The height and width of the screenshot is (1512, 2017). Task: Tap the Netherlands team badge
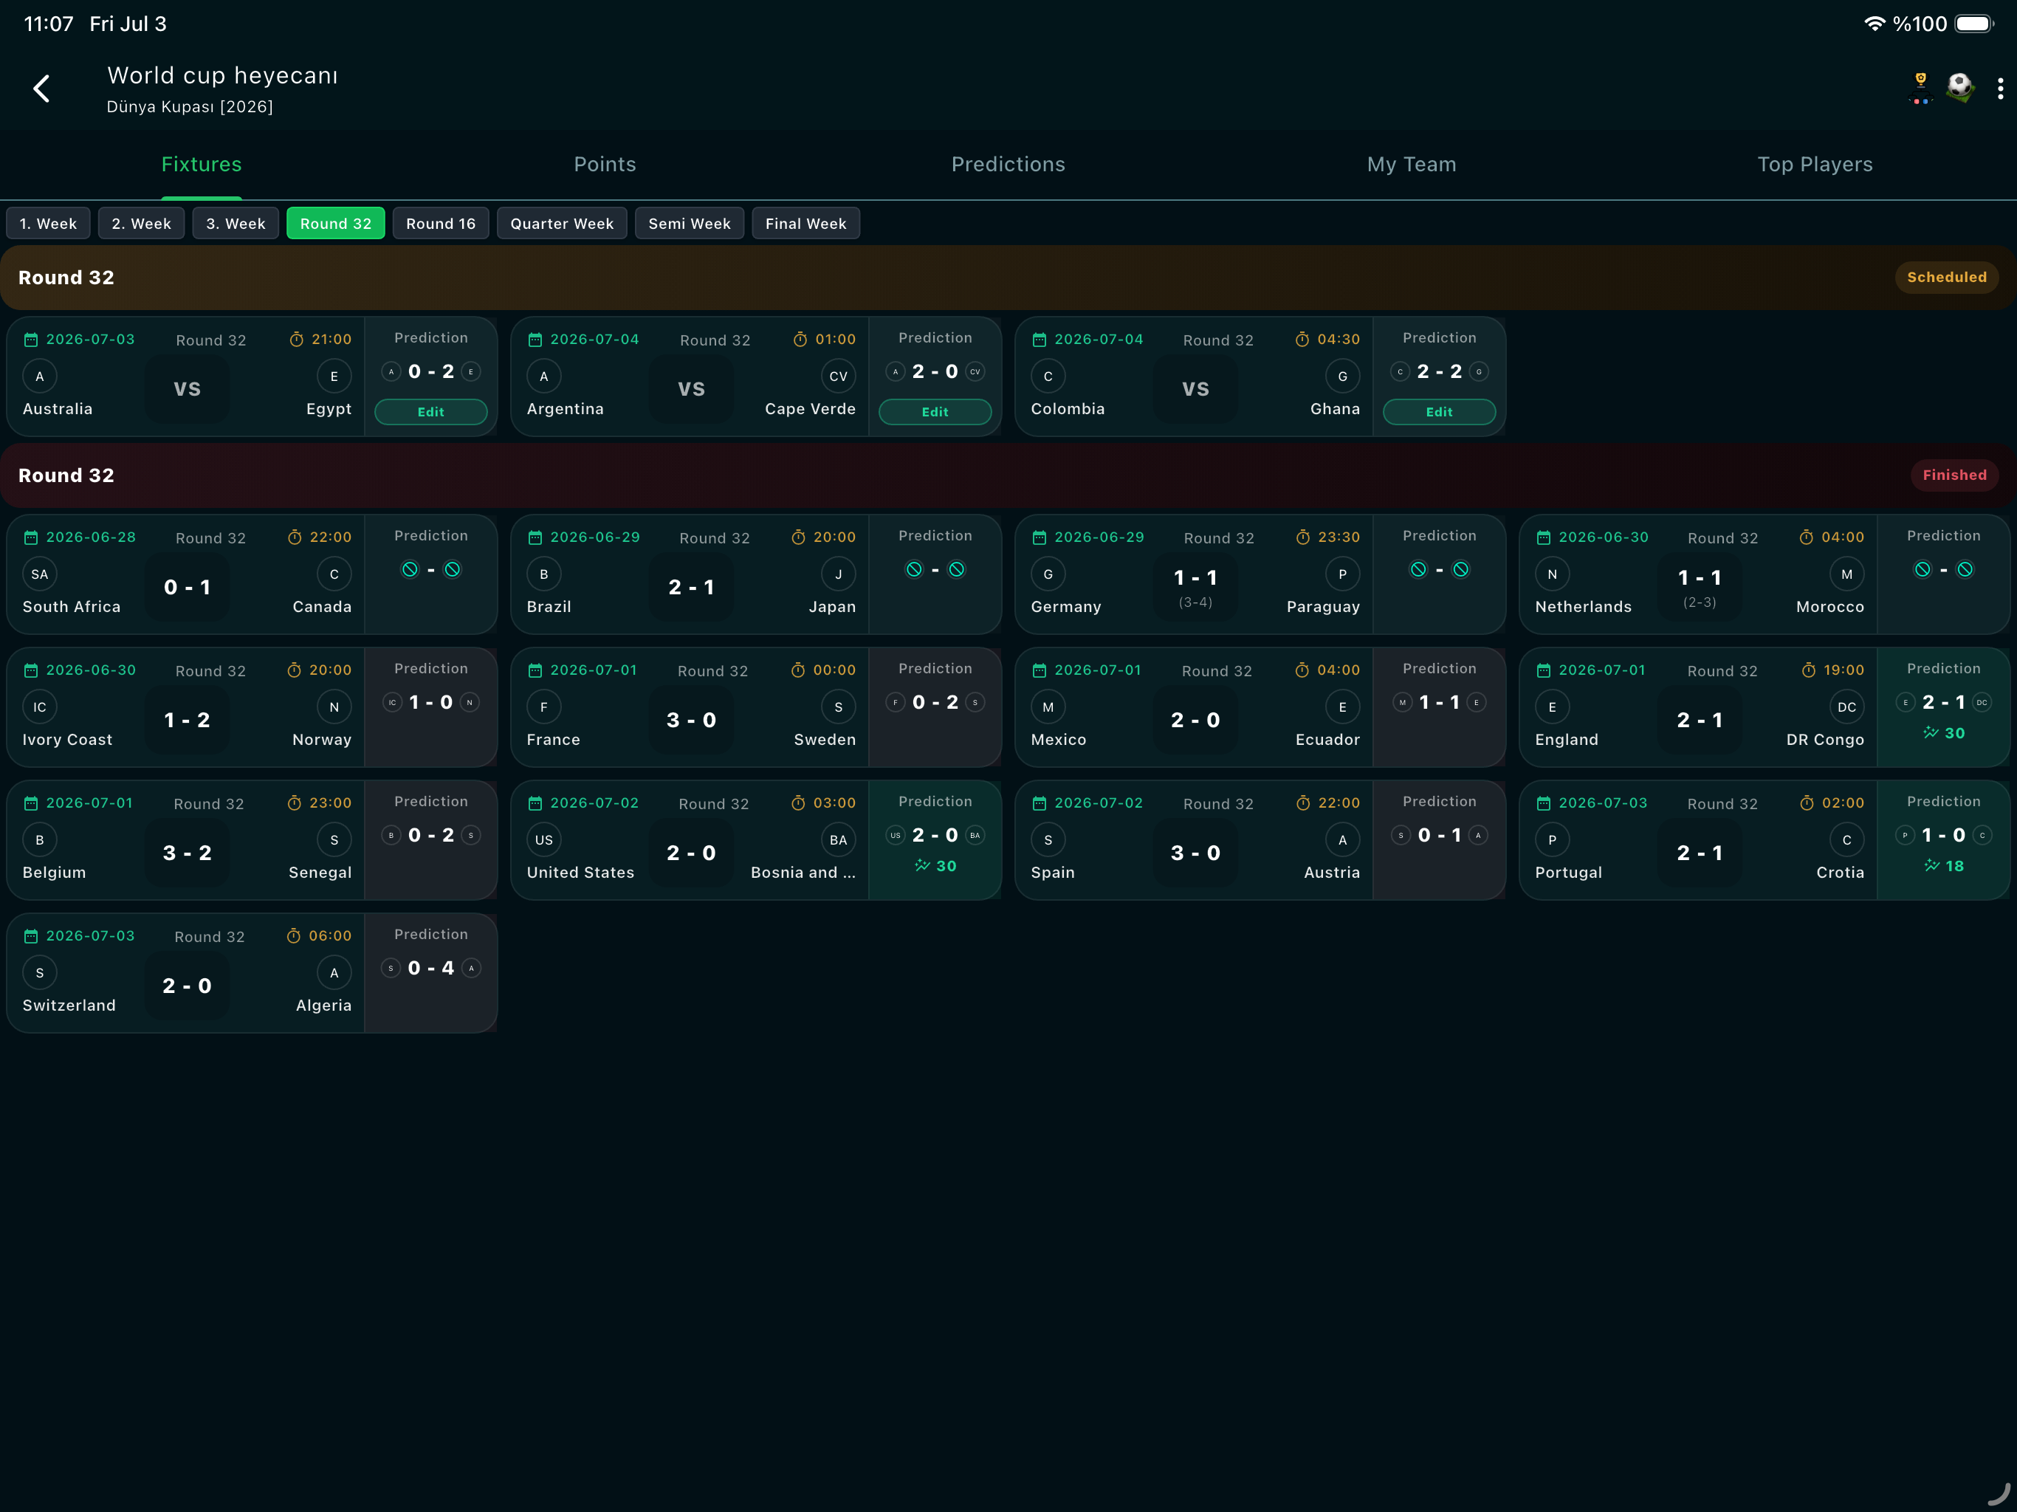1552,574
